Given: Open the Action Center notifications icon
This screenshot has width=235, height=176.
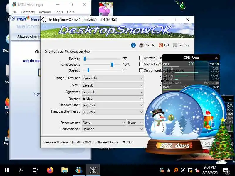Looking at the screenshot, I should (x=226, y=170).
